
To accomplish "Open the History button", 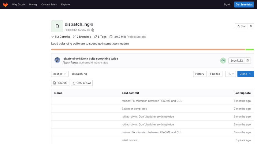I will (x=199, y=74).
